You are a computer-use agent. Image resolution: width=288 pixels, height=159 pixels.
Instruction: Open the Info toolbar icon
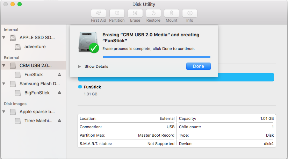pyautogui.click(x=190, y=13)
